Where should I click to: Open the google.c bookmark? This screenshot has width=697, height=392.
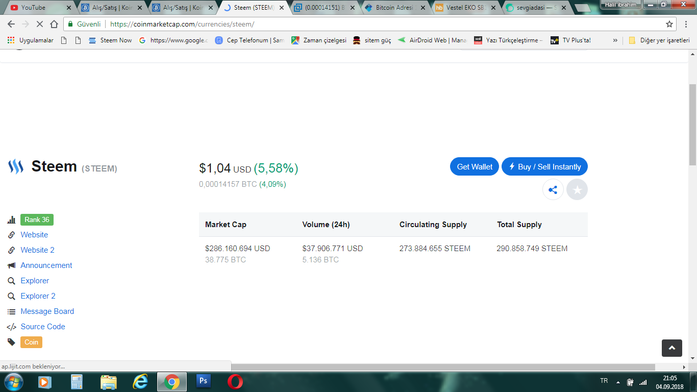point(173,40)
